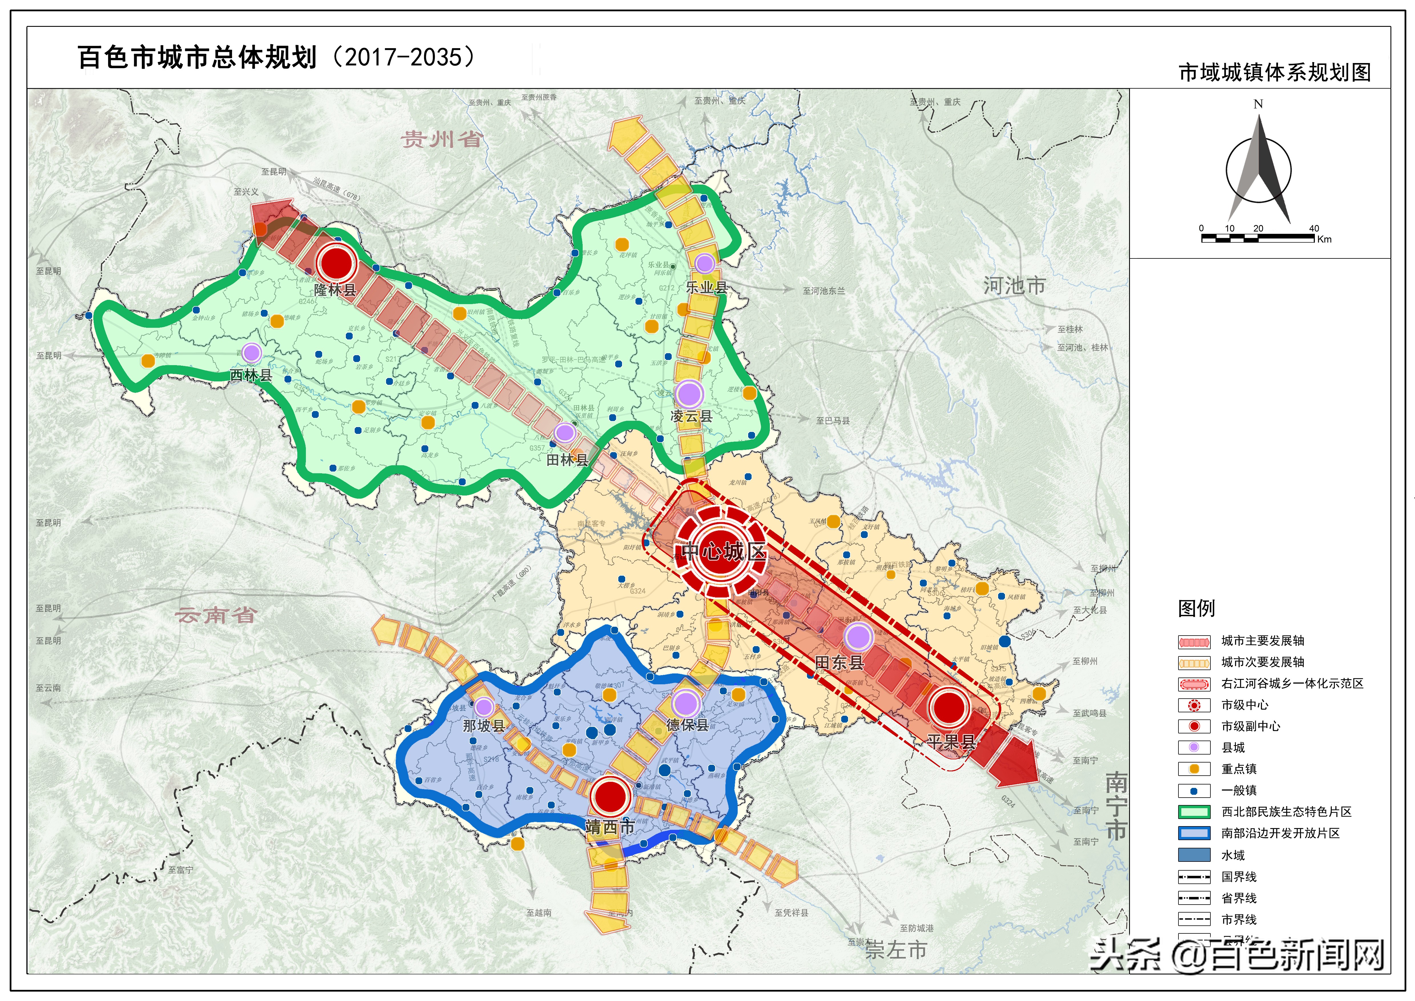The image size is (1415, 1001).
Task: Click the yellow southern arrowhead below 靖西市
Action: pyautogui.click(x=607, y=922)
